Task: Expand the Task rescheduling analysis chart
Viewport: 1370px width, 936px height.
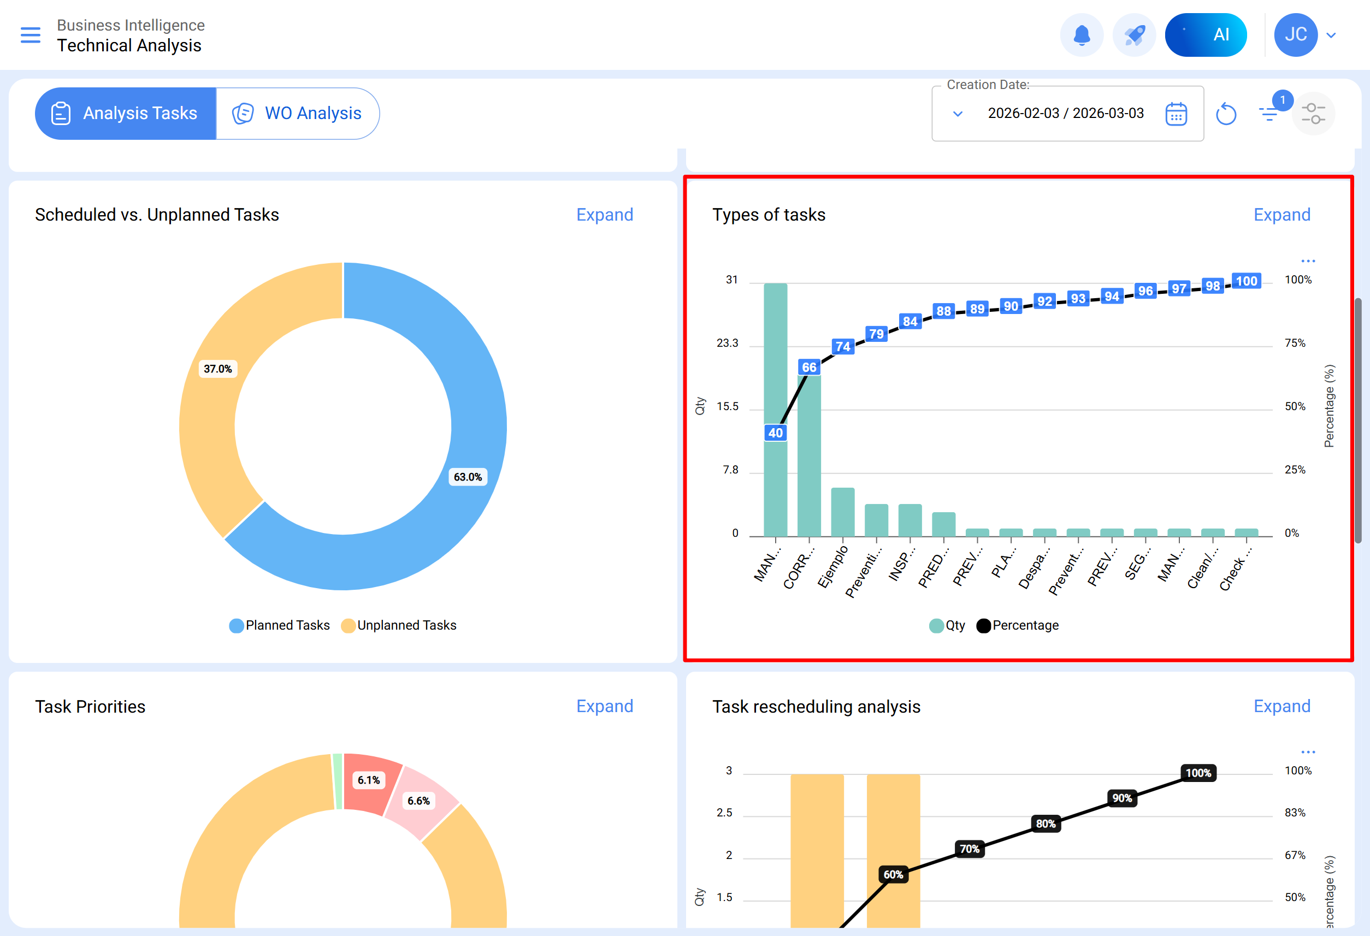Action: pyautogui.click(x=1282, y=706)
